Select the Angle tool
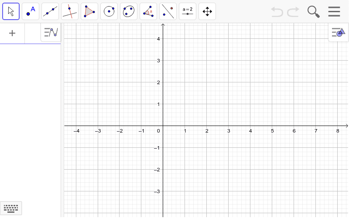Image resolution: width=349 pixels, height=218 pixels. (x=148, y=11)
